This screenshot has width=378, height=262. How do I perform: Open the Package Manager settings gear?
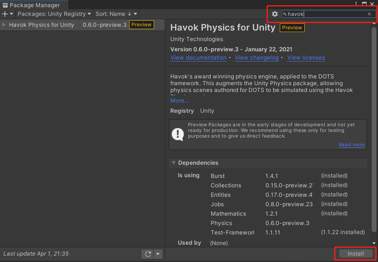[275, 14]
